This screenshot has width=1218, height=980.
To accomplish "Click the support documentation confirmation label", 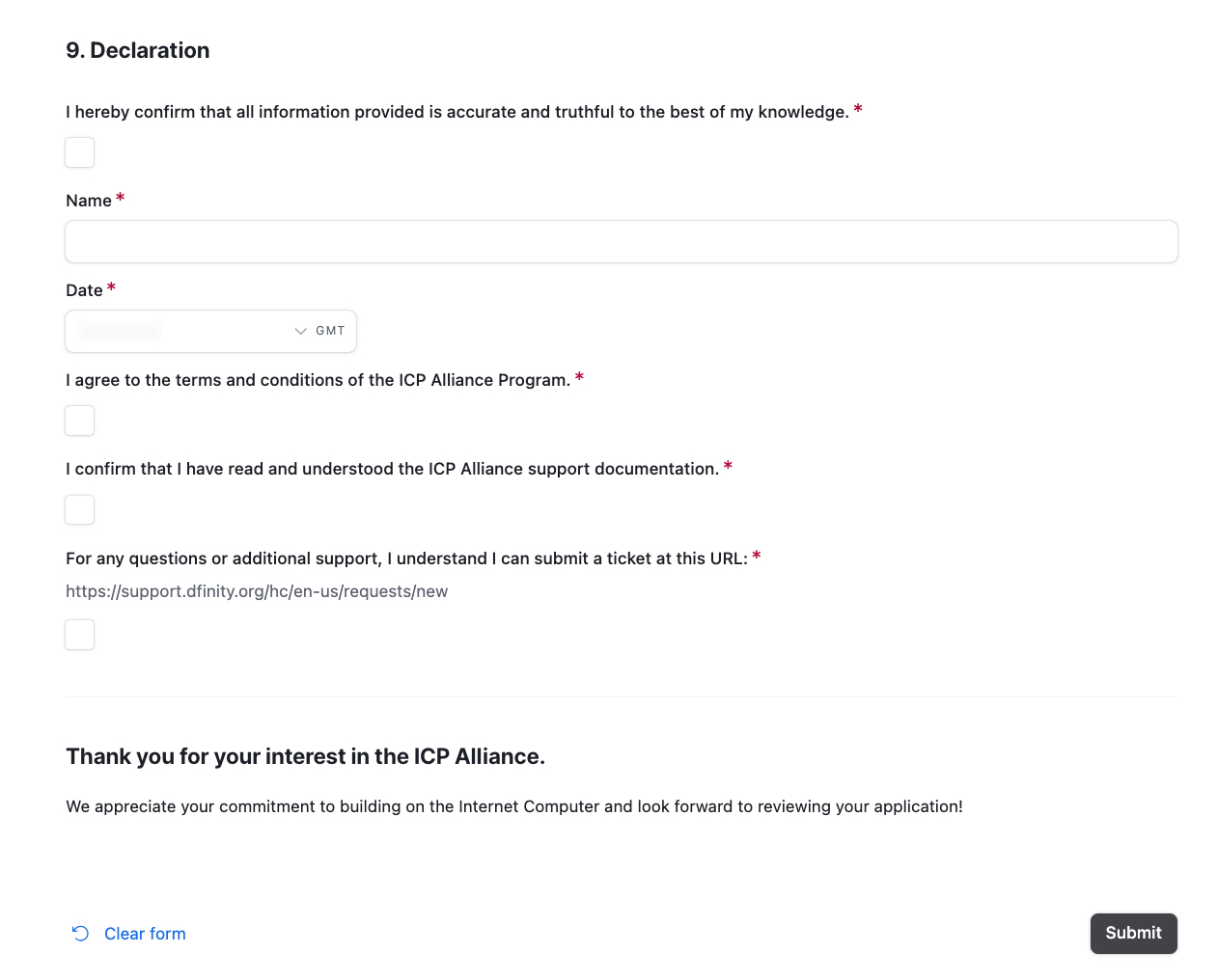I will (x=392, y=469).
